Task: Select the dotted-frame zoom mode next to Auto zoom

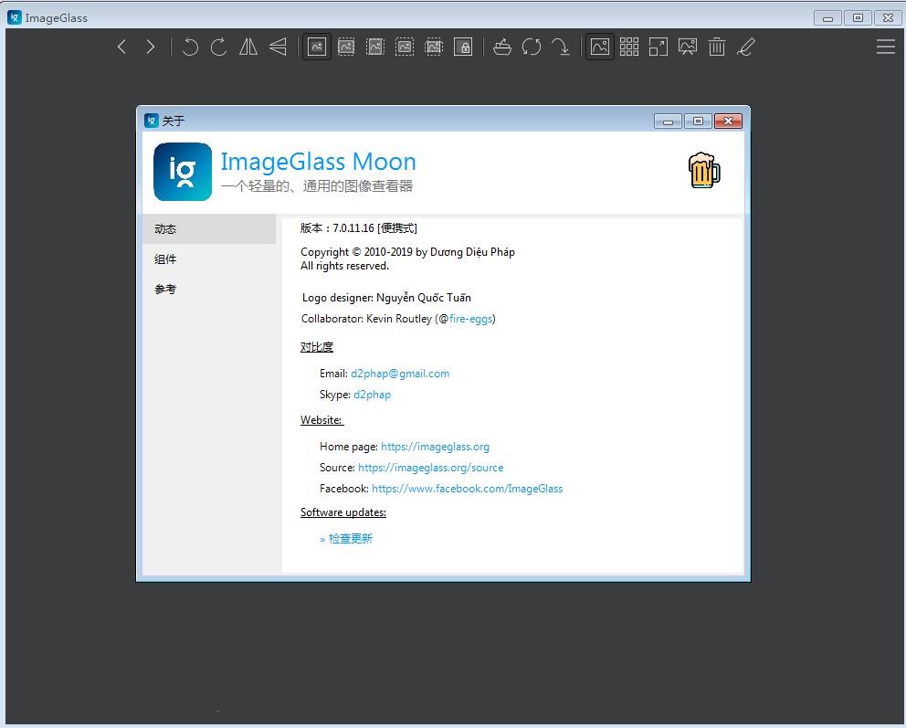Action: pyautogui.click(x=346, y=47)
